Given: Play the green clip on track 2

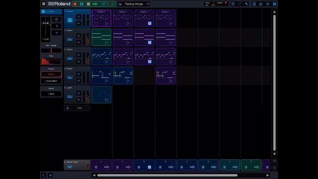Looking at the screenshot, I should pos(106,43).
